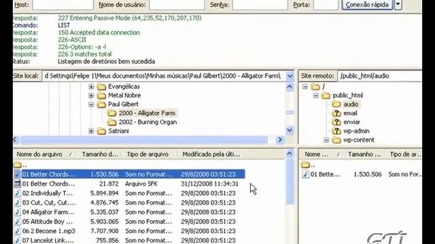Image resolution: width=435 pixels, height=244 pixels.
Task: Collapse the wp-content remote node
Action: click(326, 140)
